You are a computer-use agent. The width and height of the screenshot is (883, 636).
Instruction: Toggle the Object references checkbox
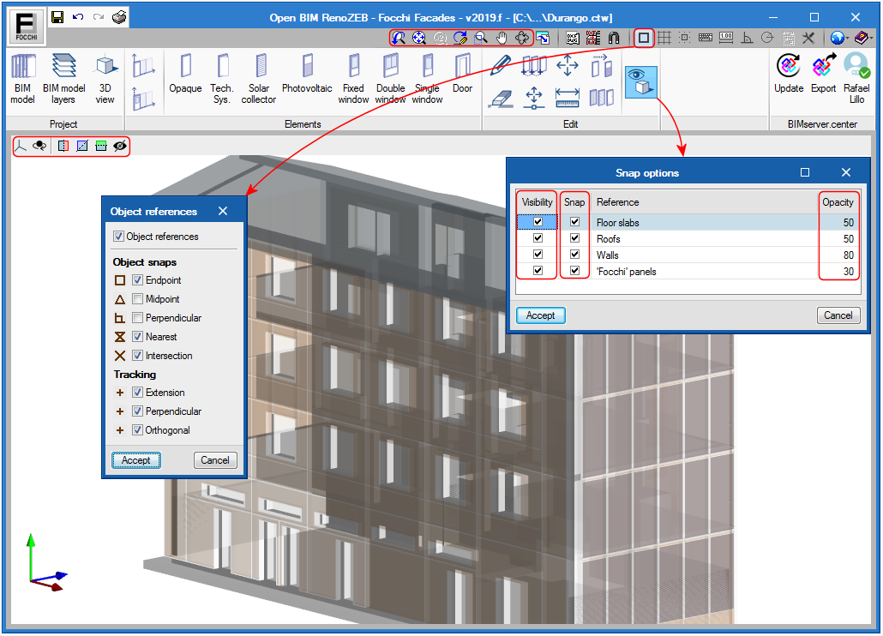118,237
